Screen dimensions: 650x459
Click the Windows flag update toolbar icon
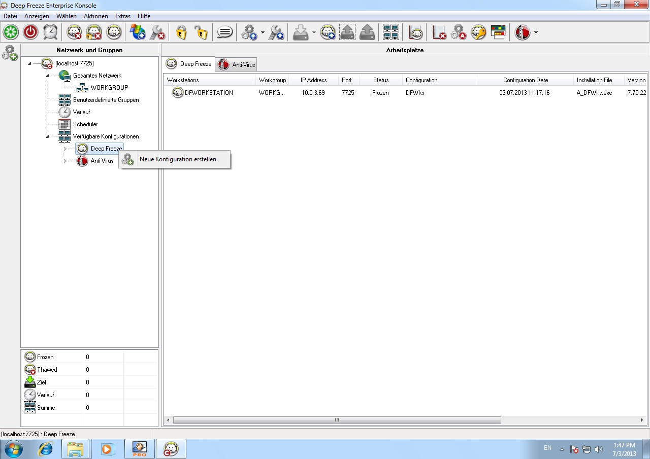pyautogui.click(x=138, y=32)
